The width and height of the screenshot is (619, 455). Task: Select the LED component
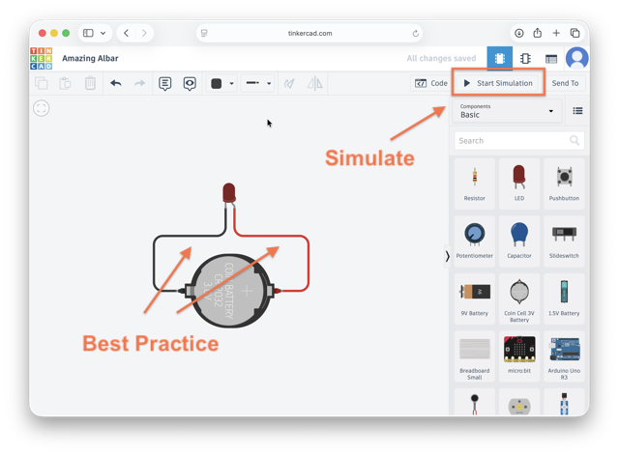519,184
